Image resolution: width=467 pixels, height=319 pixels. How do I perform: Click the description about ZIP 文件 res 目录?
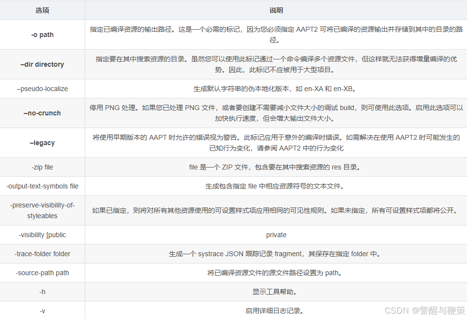(x=276, y=167)
